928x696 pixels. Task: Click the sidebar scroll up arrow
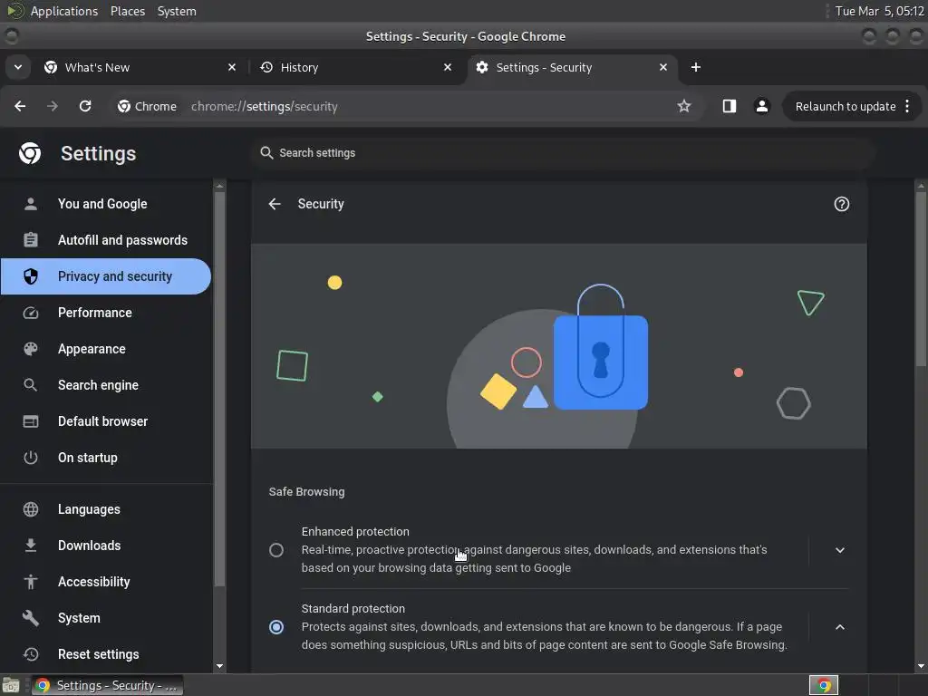219,186
